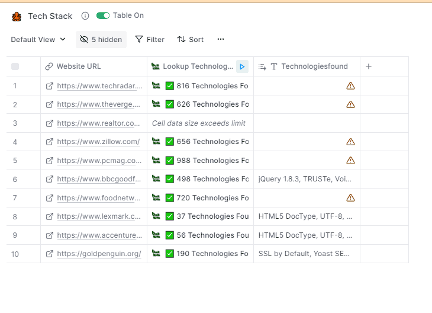Click the Tech Stack octopus logo icon

pos(17,16)
